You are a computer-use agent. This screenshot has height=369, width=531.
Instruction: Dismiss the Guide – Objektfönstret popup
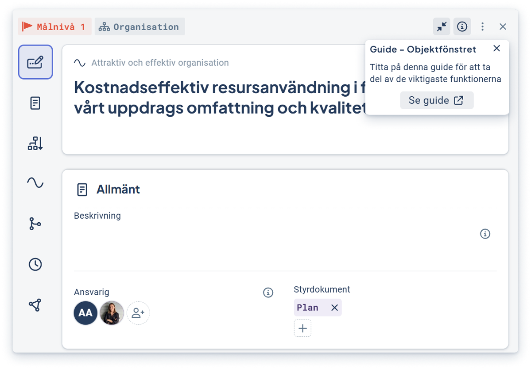pos(497,48)
